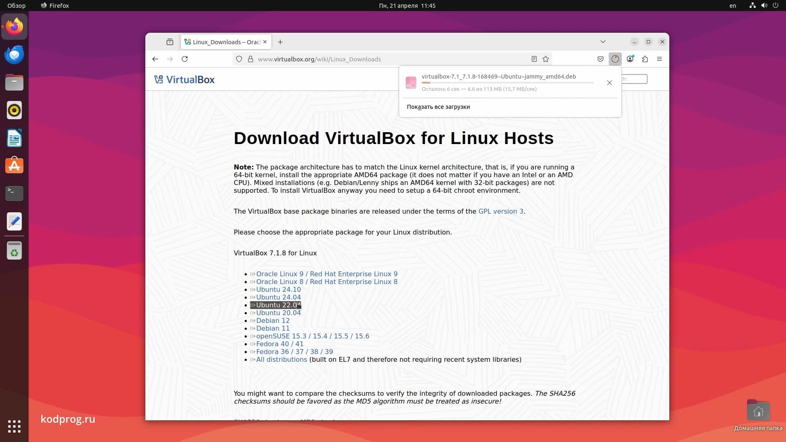Image resolution: width=786 pixels, height=442 pixels.
Task: Go forward with the arrow button
Action: [170, 59]
